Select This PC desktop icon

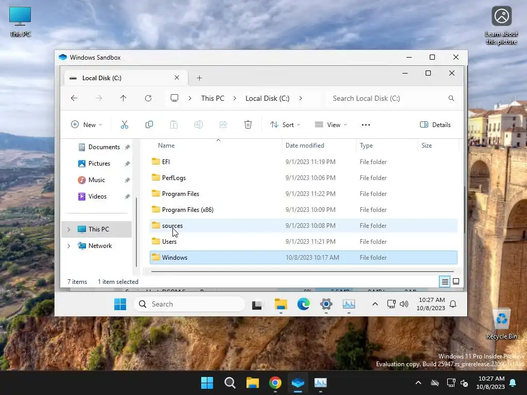point(20,21)
